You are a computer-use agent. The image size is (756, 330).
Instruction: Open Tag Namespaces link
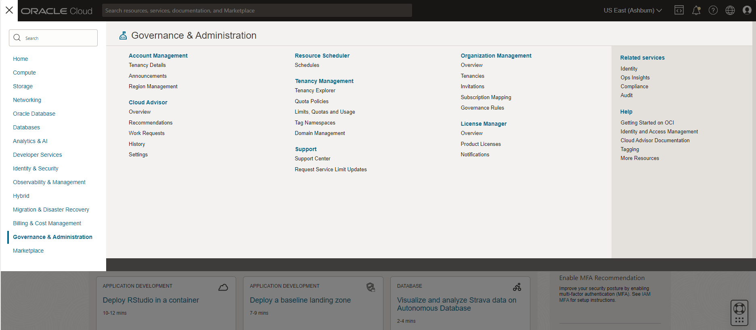point(315,123)
